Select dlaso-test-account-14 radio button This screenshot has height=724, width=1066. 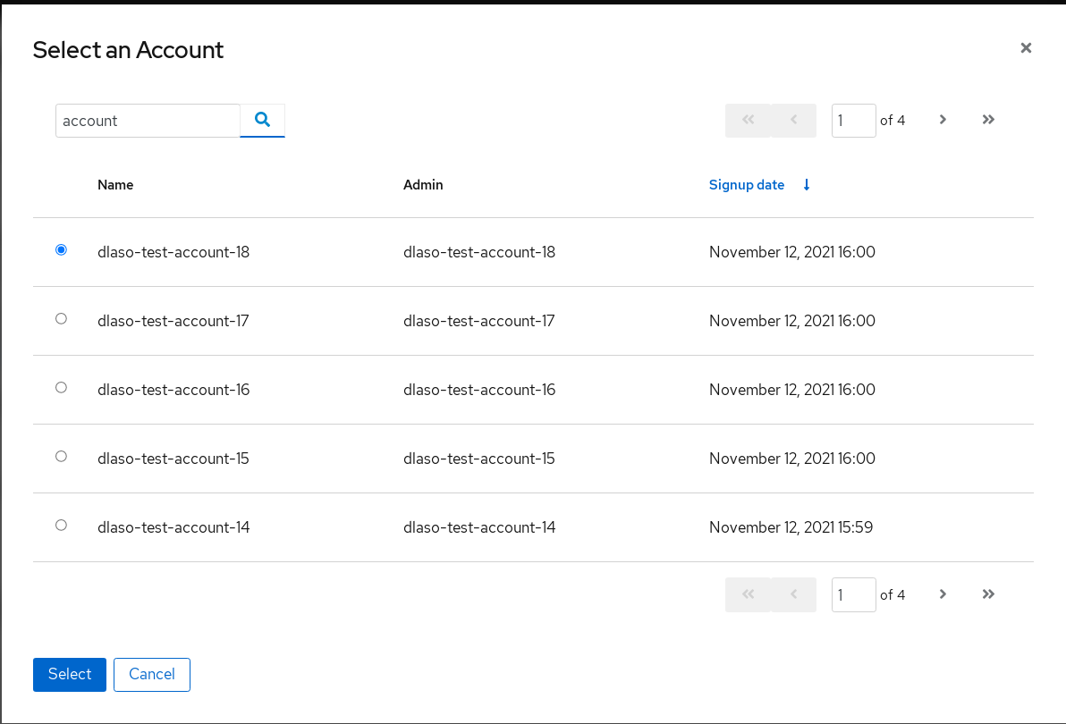(x=61, y=526)
